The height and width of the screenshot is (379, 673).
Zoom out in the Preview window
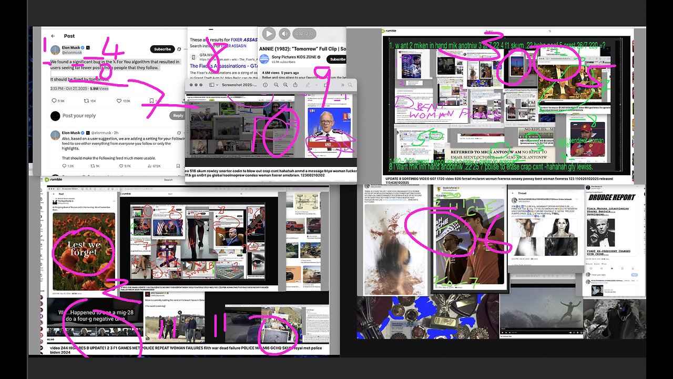pyautogui.click(x=276, y=85)
